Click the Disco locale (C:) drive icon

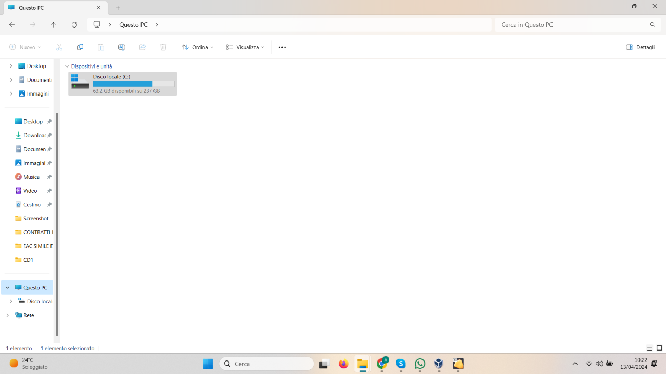coord(80,82)
